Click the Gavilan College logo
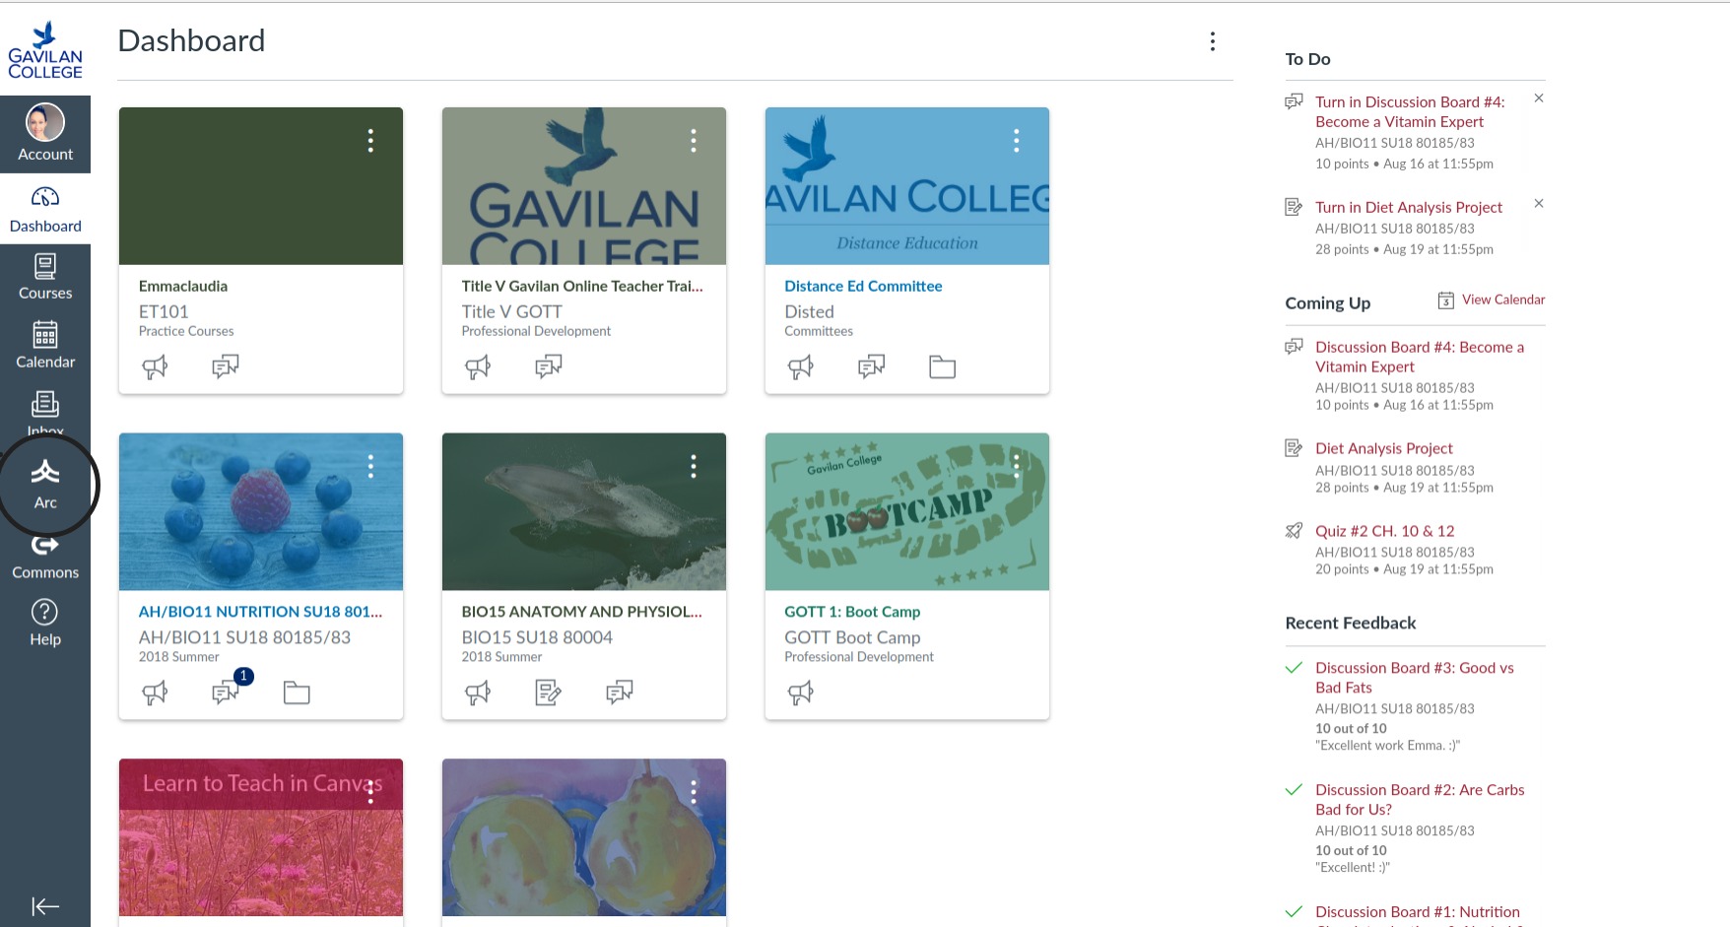Screen dimensions: 1730x927 (x=45, y=50)
